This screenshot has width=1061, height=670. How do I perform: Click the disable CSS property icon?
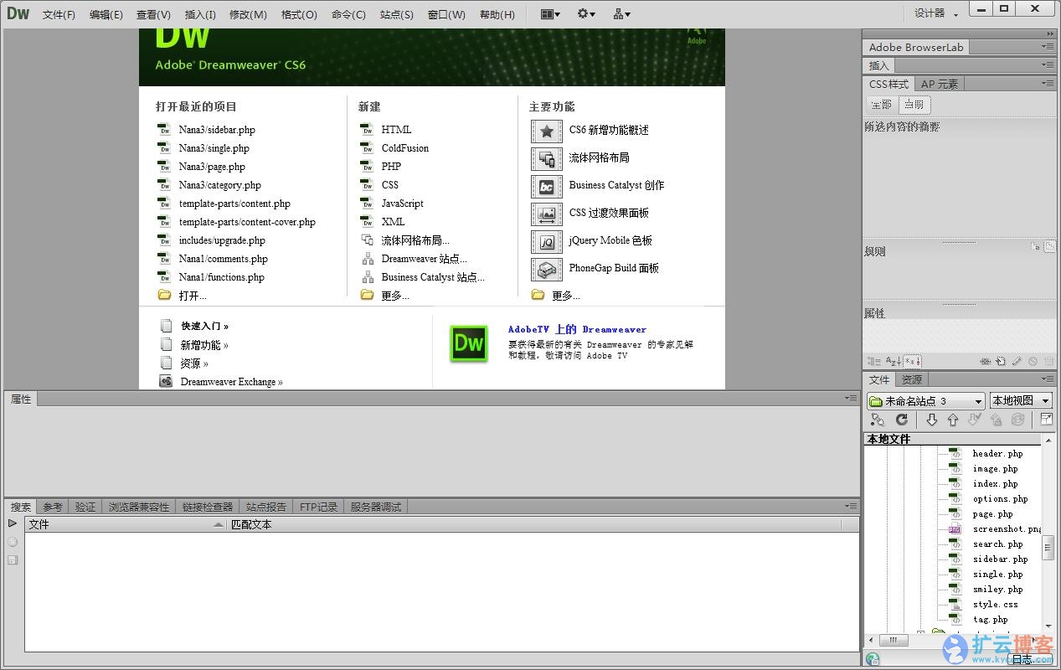point(1033,362)
